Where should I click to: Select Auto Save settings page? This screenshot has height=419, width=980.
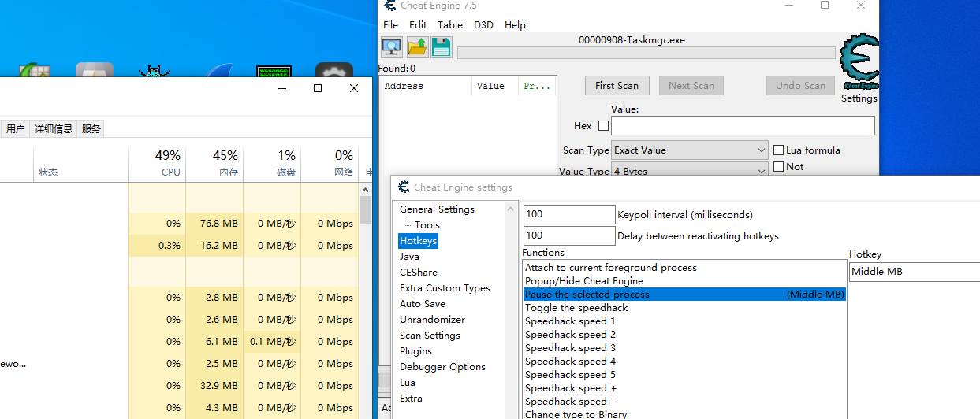[x=422, y=304]
